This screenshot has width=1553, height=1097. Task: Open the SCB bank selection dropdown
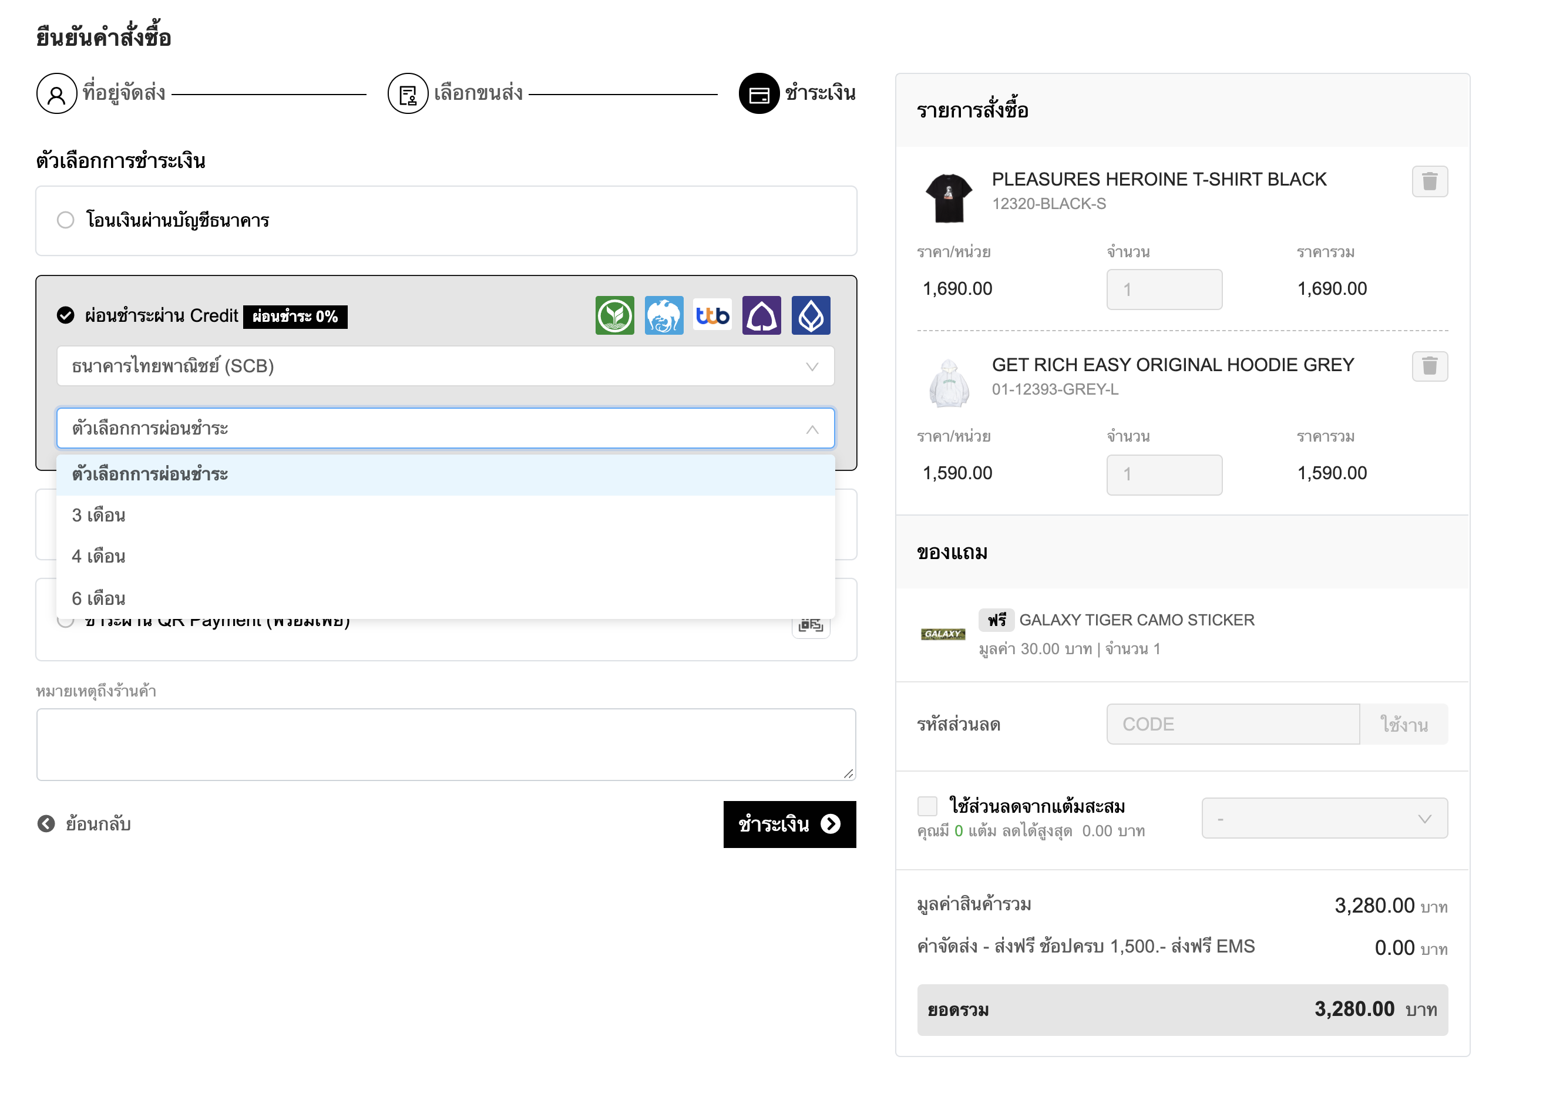445,366
